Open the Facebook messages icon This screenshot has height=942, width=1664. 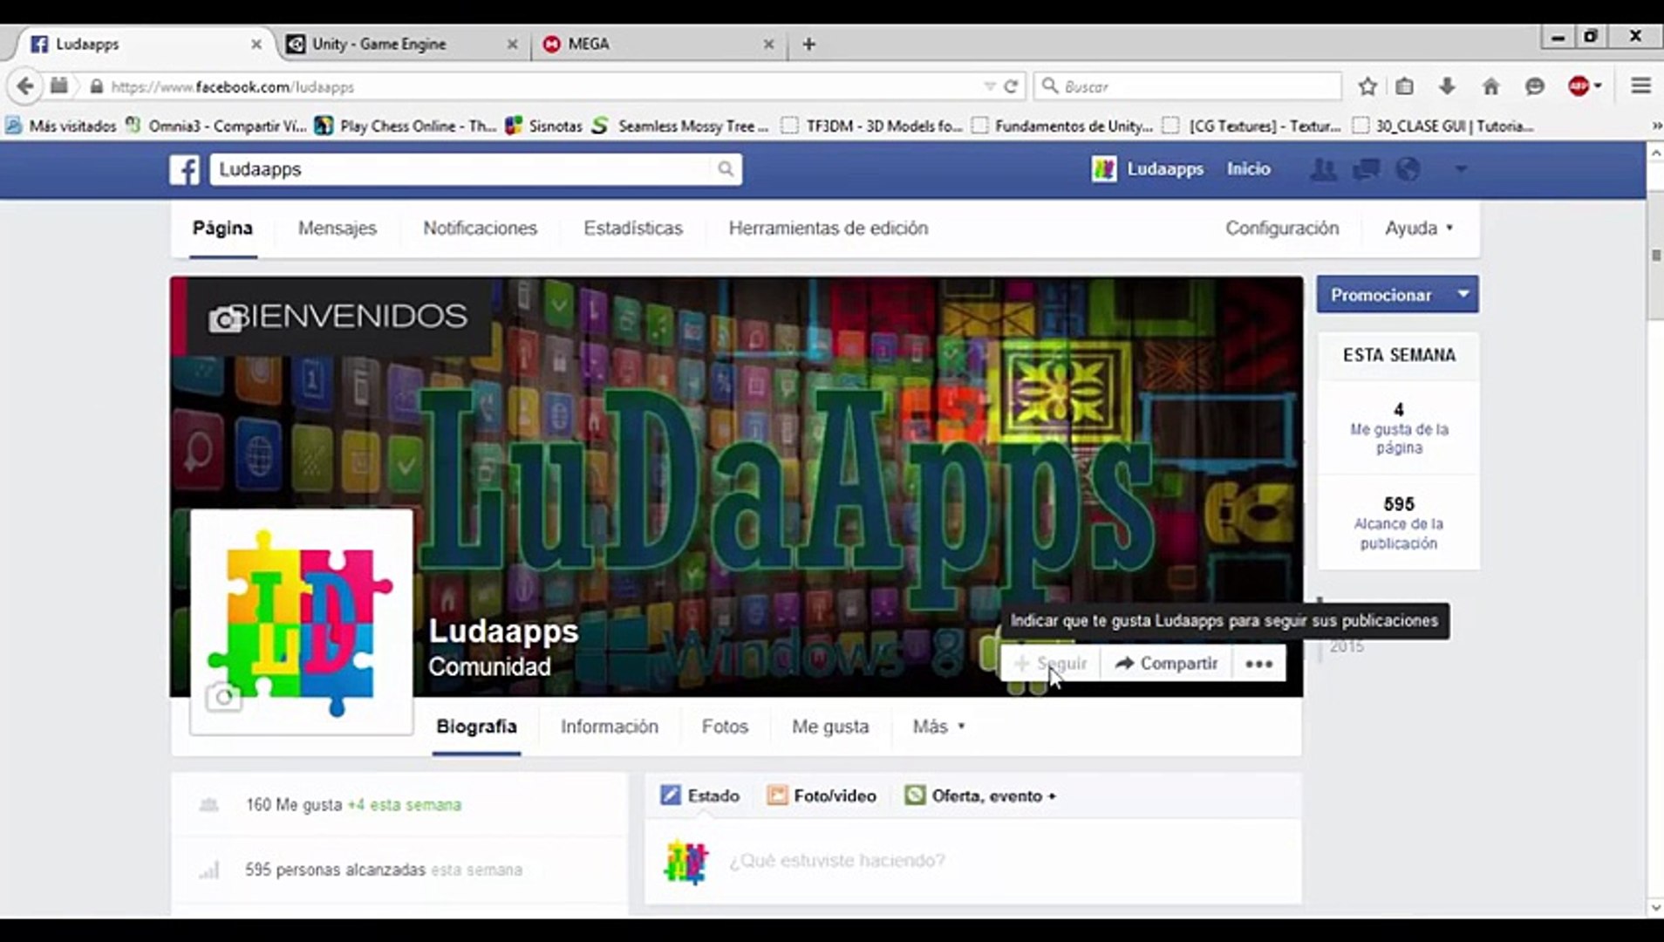click(x=1366, y=169)
